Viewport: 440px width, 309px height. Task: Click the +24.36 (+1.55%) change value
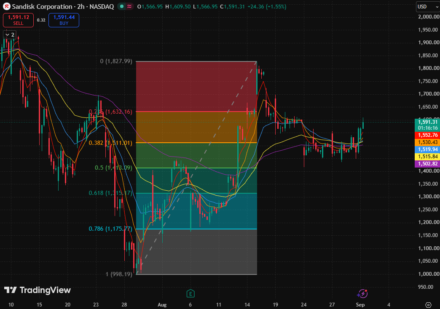(x=267, y=6)
